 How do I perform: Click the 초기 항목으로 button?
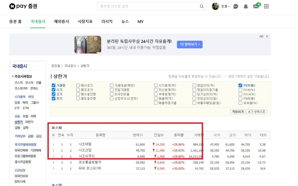[256, 112]
